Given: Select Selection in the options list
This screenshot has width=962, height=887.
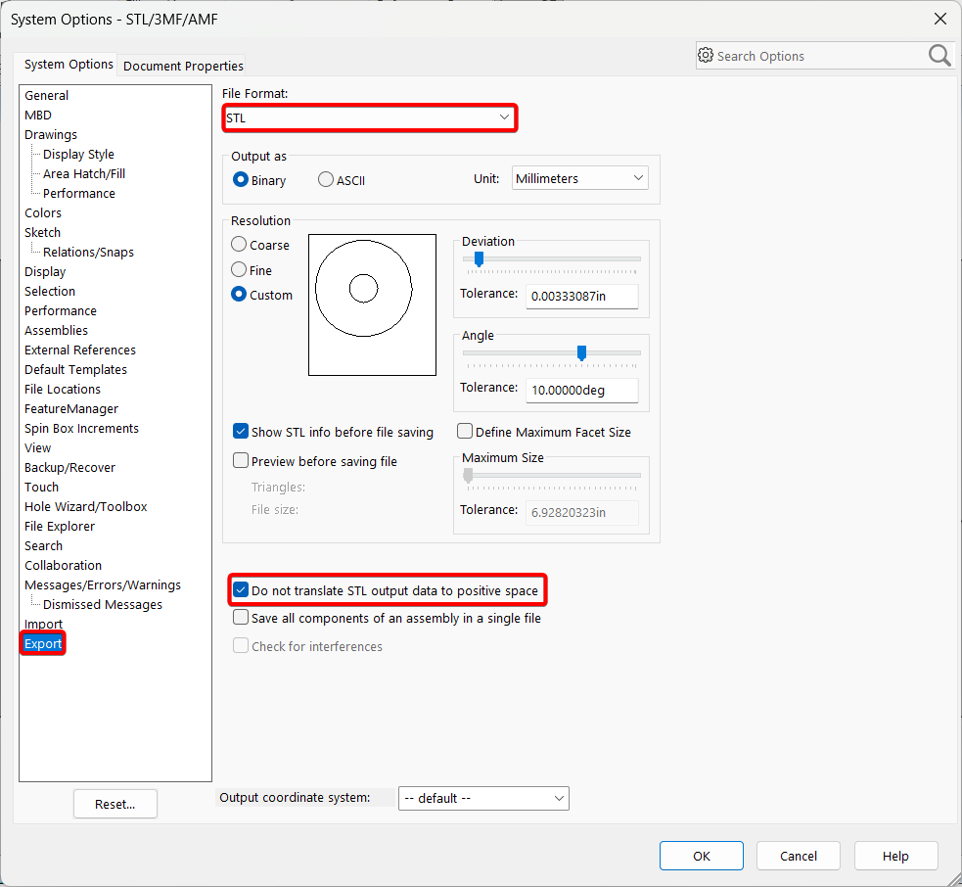Looking at the screenshot, I should pyautogui.click(x=50, y=292).
